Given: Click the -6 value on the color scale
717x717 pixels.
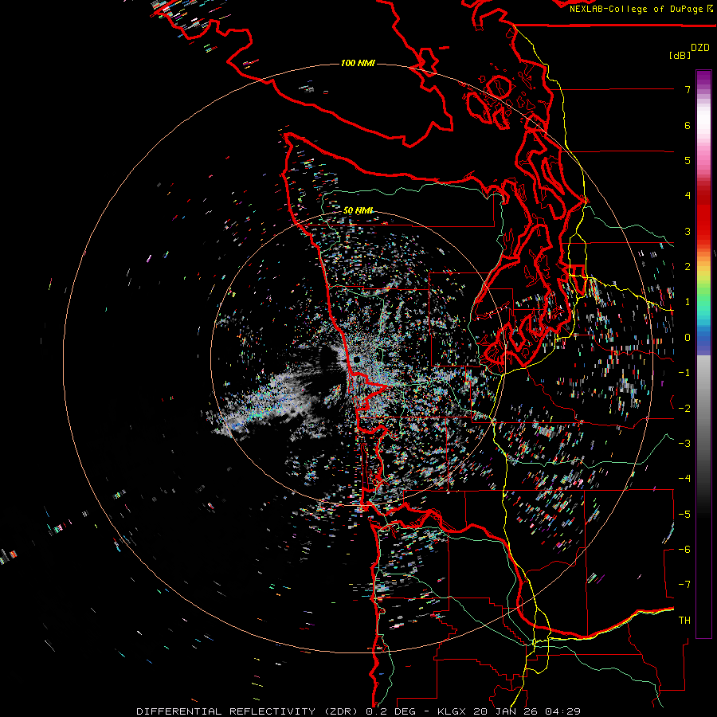Looking at the screenshot, I should pos(684,550).
